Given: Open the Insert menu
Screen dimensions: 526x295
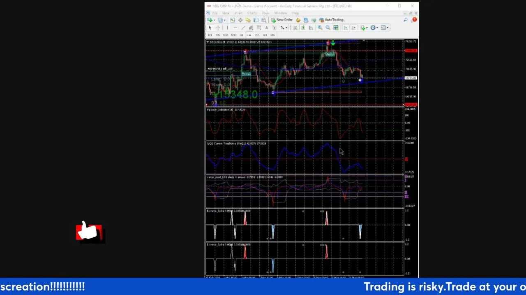Looking at the screenshot, I should pyautogui.click(x=238, y=13).
